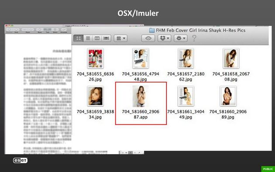This screenshot has height=172, width=275.
Task: Click file name 704_581657_218062.jpg
Action: (186, 77)
